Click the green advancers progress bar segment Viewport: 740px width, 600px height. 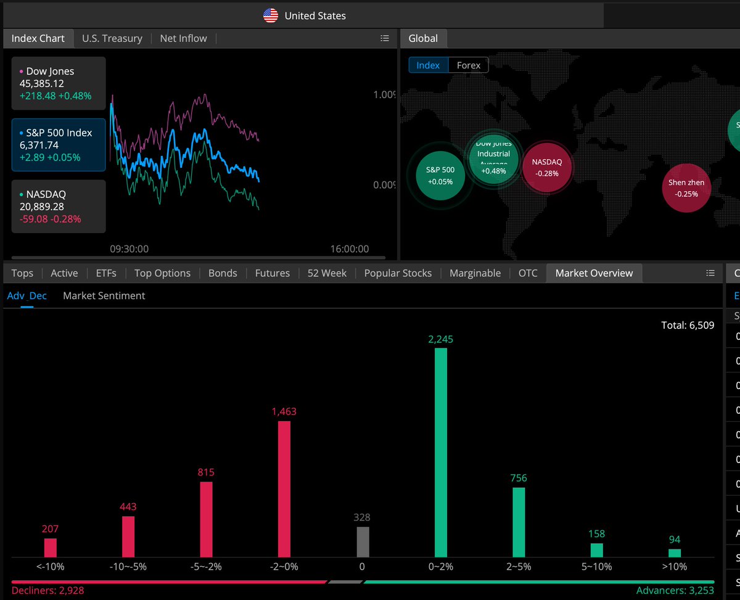pos(539,582)
